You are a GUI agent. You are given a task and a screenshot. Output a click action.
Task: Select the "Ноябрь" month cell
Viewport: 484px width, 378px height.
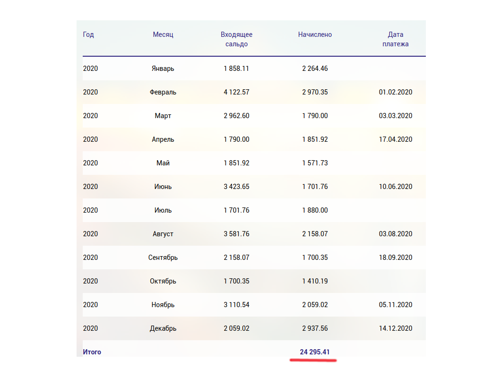[x=163, y=305]
